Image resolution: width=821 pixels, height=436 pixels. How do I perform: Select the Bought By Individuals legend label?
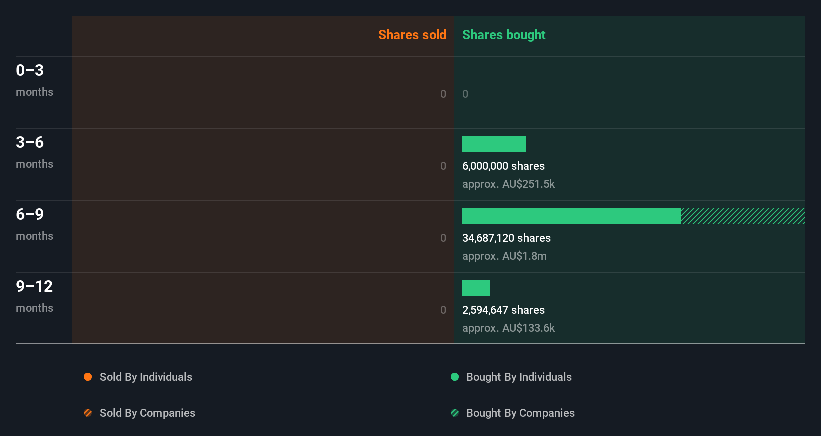(x=519, y=377)
